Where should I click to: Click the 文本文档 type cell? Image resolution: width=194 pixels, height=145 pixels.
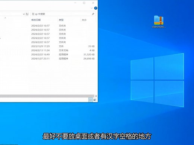pyautogui.click(x=63, y=50)
